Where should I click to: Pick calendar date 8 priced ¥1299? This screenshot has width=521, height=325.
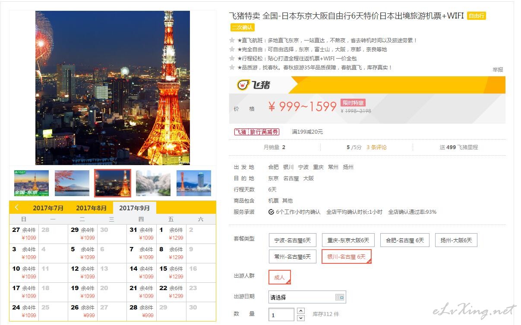click(x=171, y=253)
